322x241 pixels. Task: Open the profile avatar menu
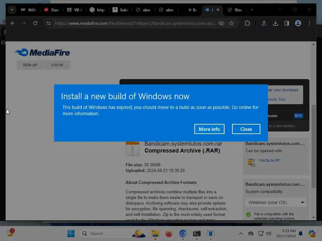pyautogui.click(x=298, y=23)
